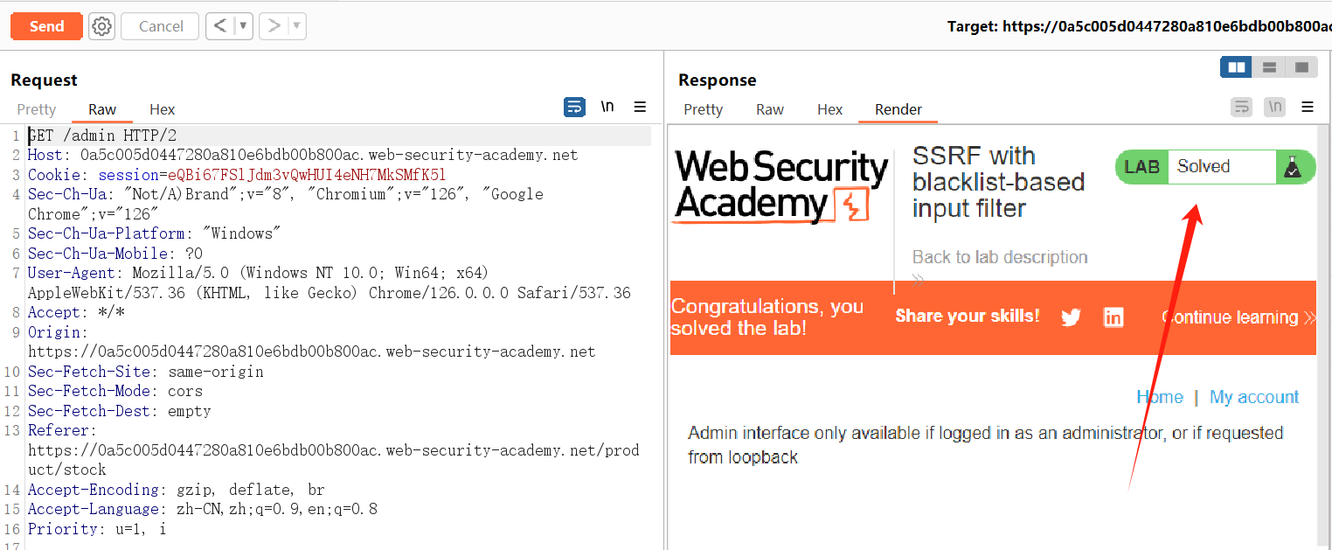
Task: Open Request panel hamburger menu
Action: tap(640, 107)
